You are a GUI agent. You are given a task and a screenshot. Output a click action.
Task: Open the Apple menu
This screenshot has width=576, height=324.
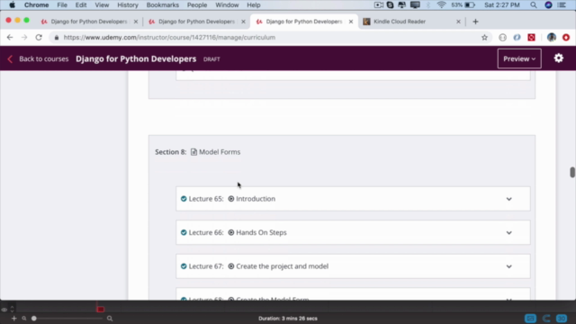(12, 5)
